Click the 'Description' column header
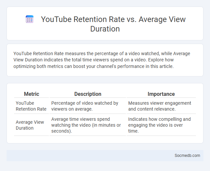Viewport: 210px width, 171px height. 88,94
